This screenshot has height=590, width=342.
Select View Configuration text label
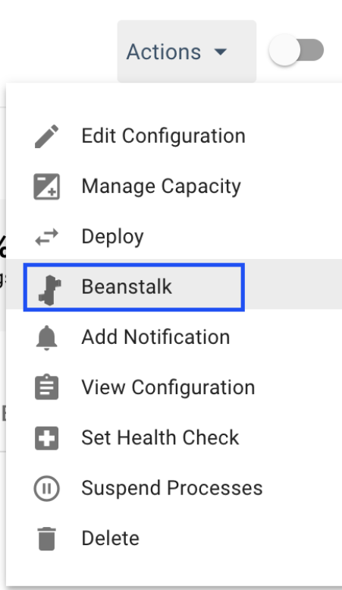[x=168, y=387]
